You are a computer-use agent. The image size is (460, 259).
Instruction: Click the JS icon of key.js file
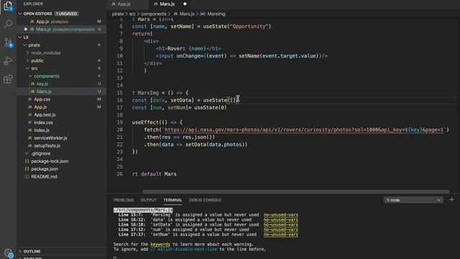click(x=32, y=84)
